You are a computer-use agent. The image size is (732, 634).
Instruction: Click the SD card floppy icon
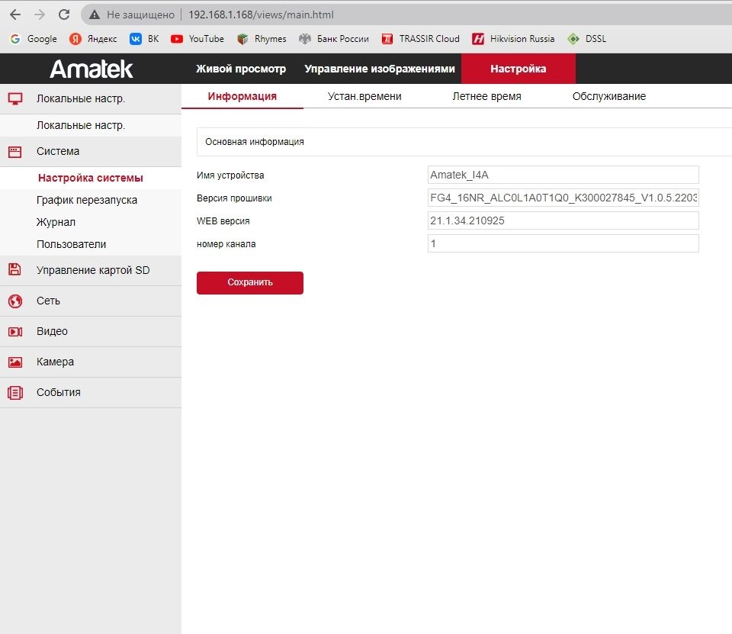15,269
